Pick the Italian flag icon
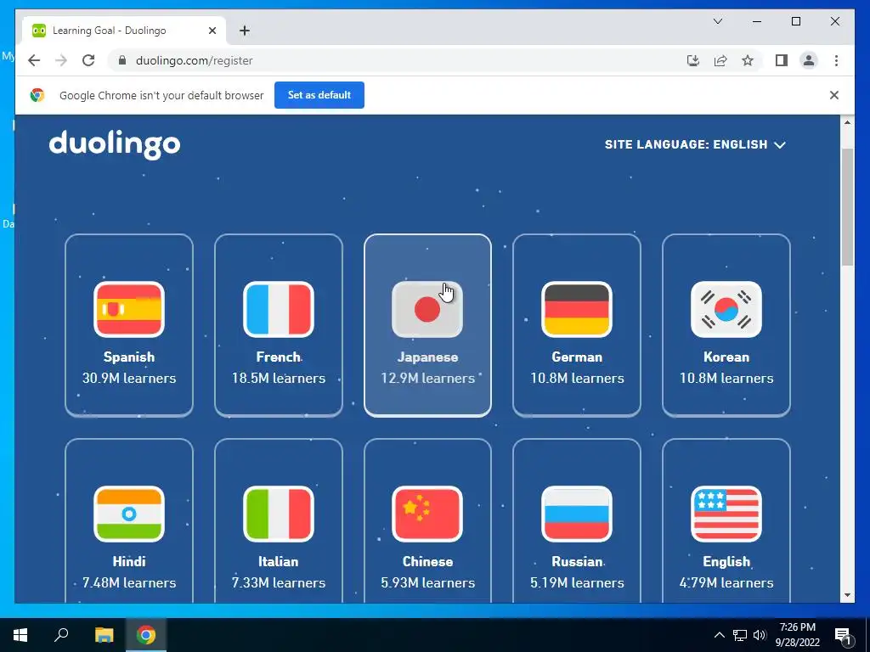 point(279,514)
